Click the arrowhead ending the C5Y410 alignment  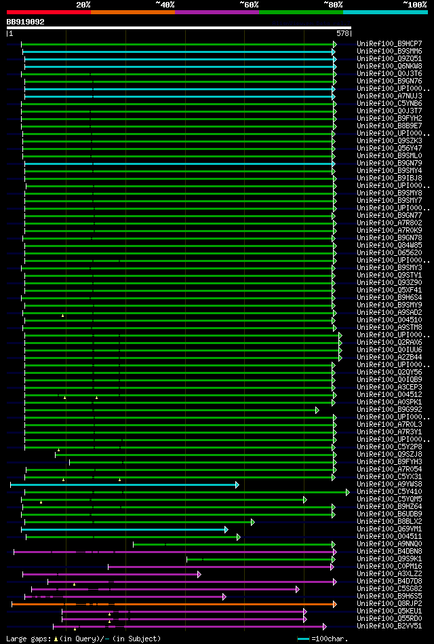tap(348, 492)
